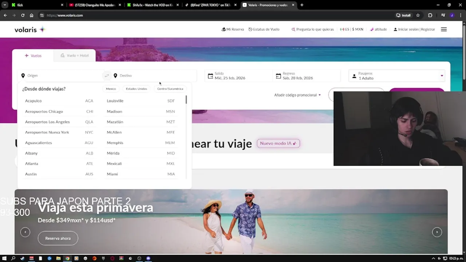Viewport: 466px width, 262px height.
Task: Bookmark this page star icon
Action: (418, 15)
